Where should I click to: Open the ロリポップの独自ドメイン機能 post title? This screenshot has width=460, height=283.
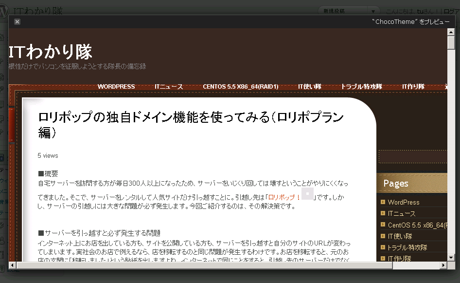tap(191, 124)
